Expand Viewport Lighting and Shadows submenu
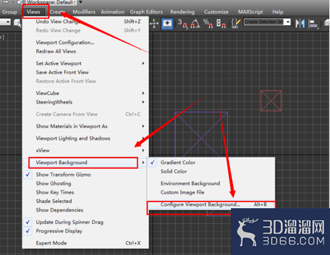330x255 pixels. [x=86, y=138]
